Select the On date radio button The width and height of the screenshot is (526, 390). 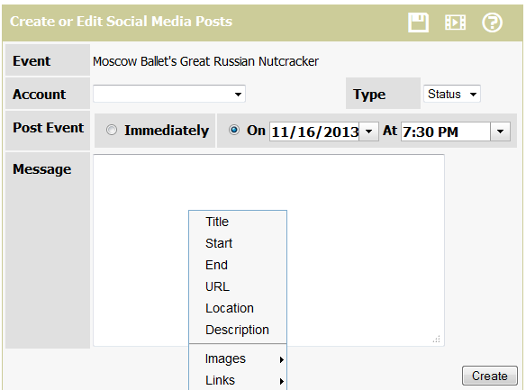pos(234,130)
